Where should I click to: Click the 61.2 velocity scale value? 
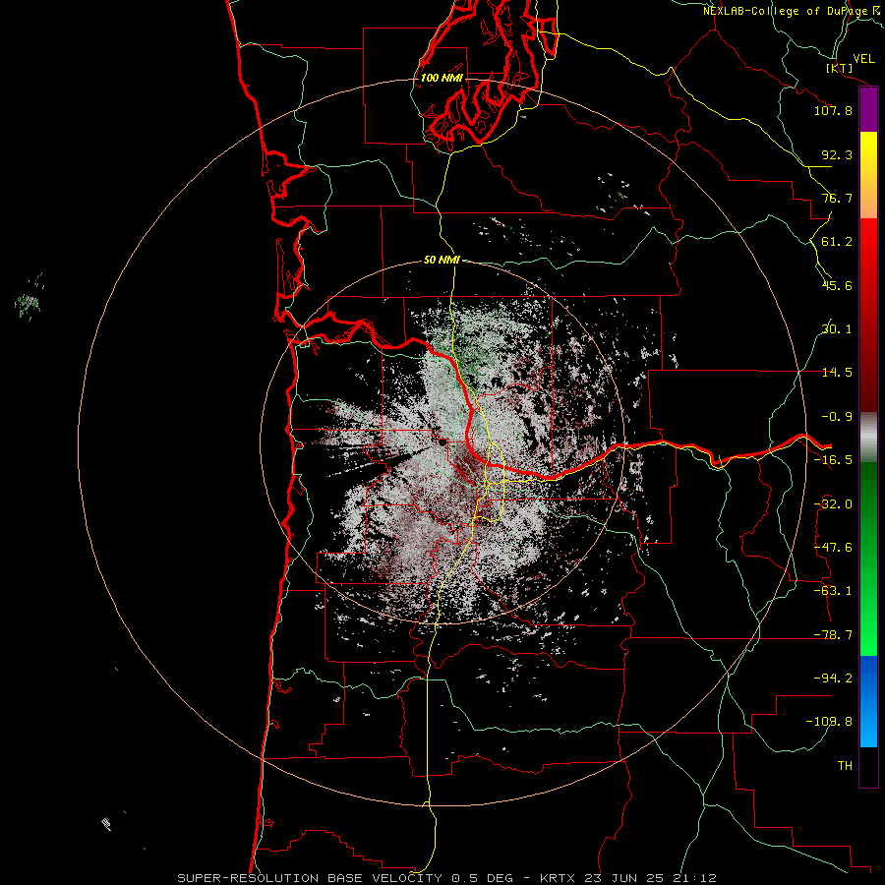coord(837,242)
